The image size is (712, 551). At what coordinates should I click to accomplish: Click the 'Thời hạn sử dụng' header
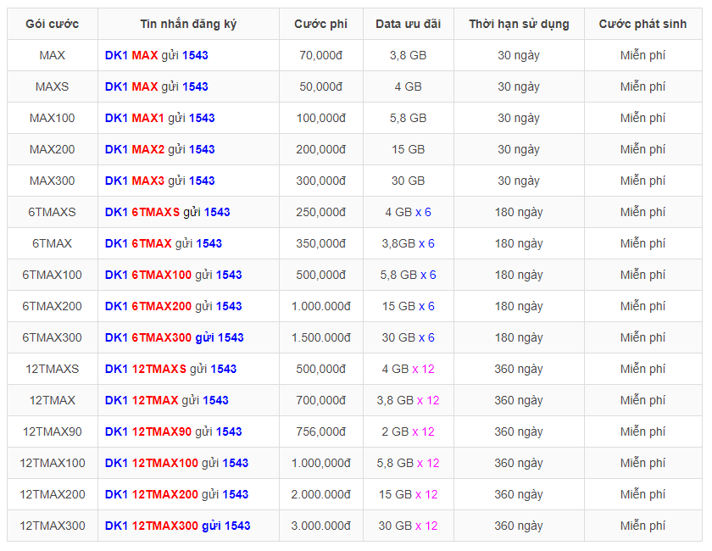click(519, 24)
